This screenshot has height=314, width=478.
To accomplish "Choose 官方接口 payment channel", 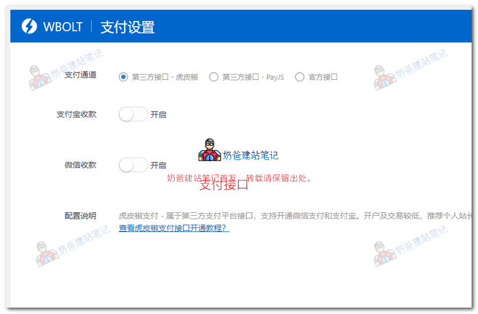I will [300, 77].
